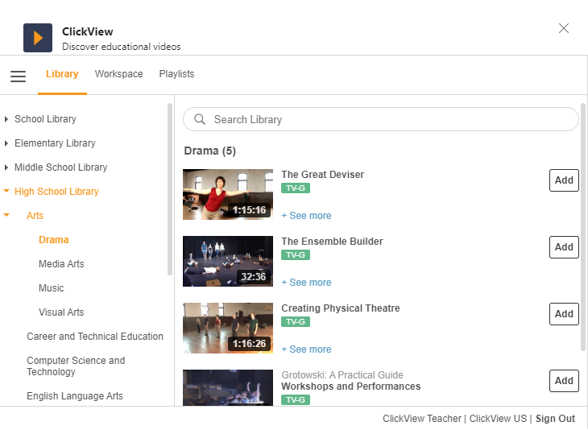Open Workshops and Performances video thumbnail
Screen dimensions: 588x430
pos(228,387)
